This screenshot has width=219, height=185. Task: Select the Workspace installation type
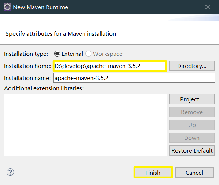tap(88, 54)
